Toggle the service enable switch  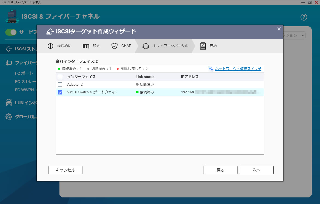click(x=11, y=32)
